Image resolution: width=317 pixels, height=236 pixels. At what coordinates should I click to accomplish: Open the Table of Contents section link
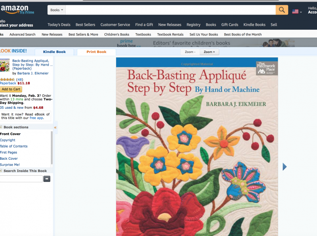[14, 146]
